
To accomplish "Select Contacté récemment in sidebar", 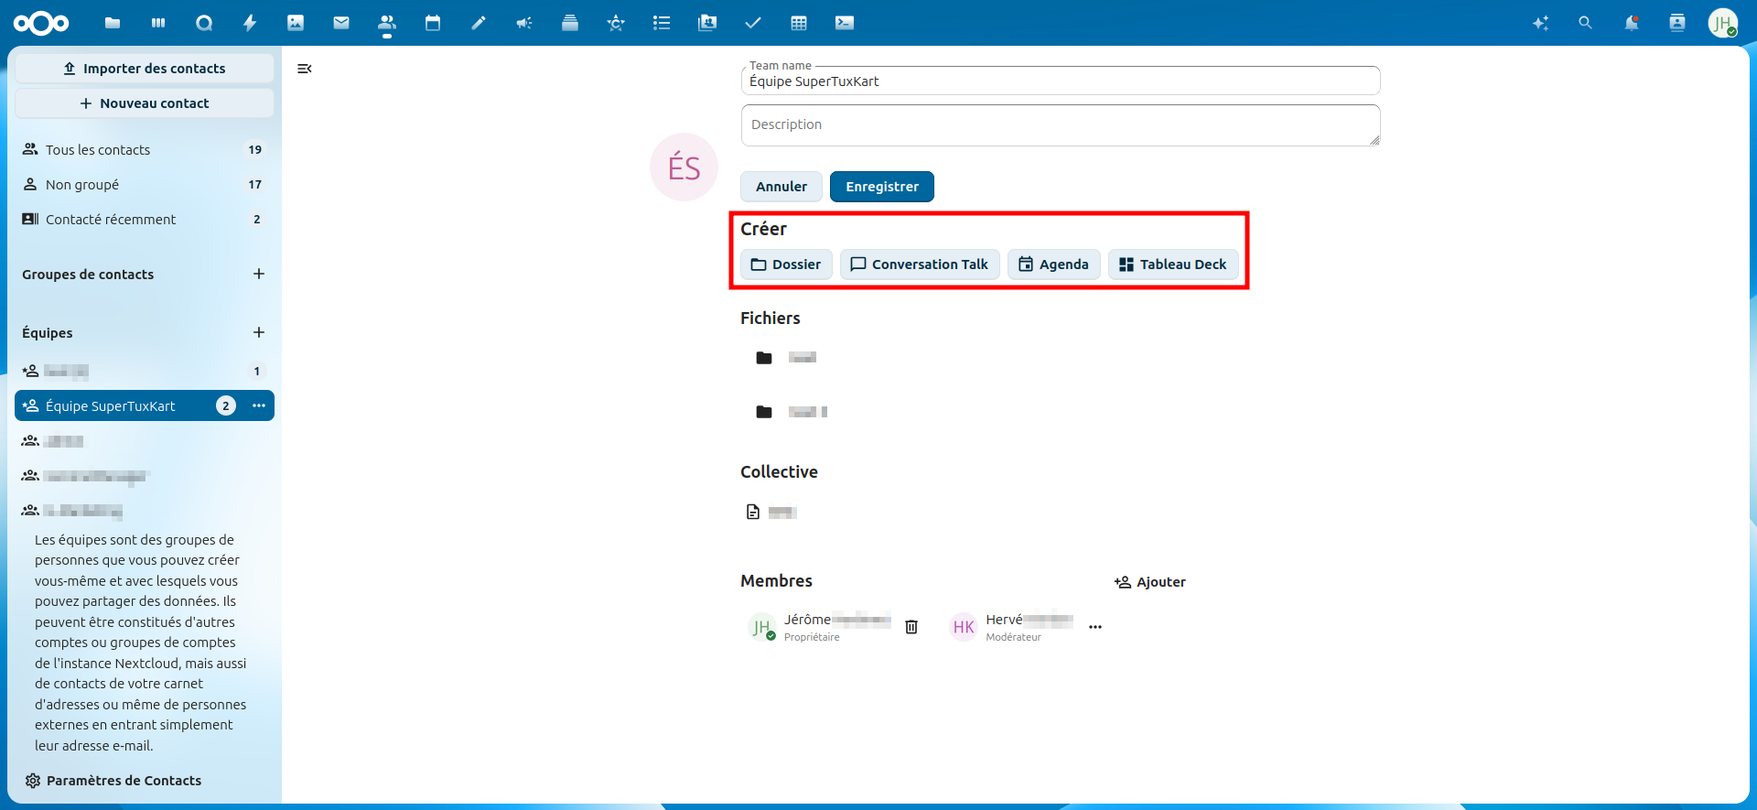I will (111, 219).
